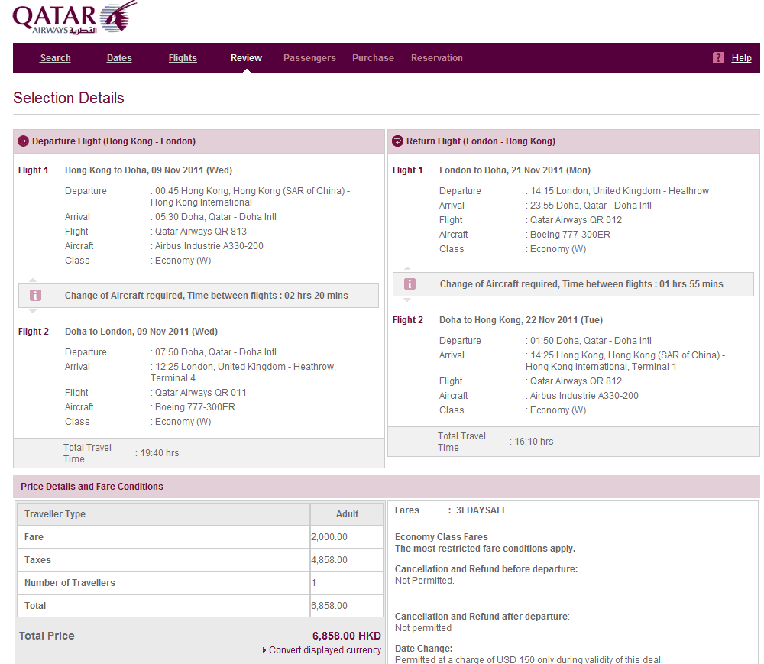Screen dimensions: 764x664
Task: Click the Qatar Airways logo
Action: coord(74,18)
